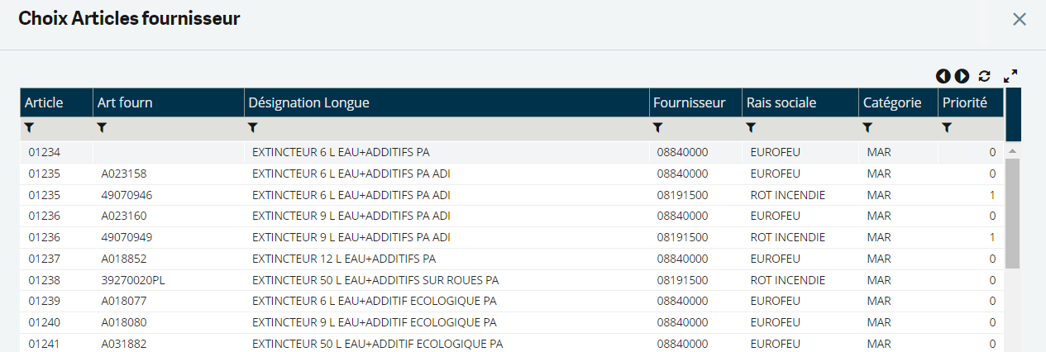1046x352 pixels.
Task: Sort by the Priorité column header
Action: click(x=964, y=102)
